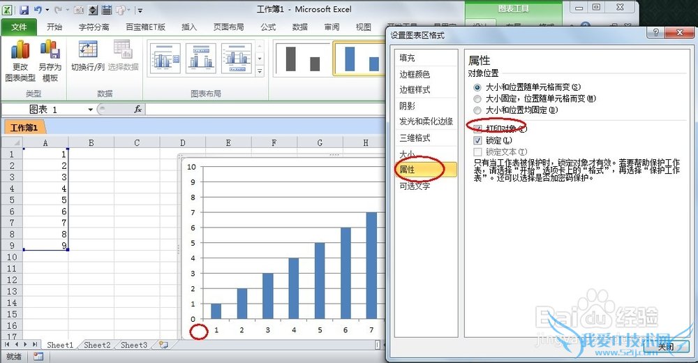The width and height of the screenshot is (698, 363).
Task: Click the Select All corner of the grid
Action: tap(12, 142)
